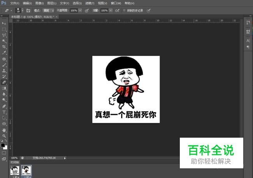Select the Move tool

coord(4,24)
